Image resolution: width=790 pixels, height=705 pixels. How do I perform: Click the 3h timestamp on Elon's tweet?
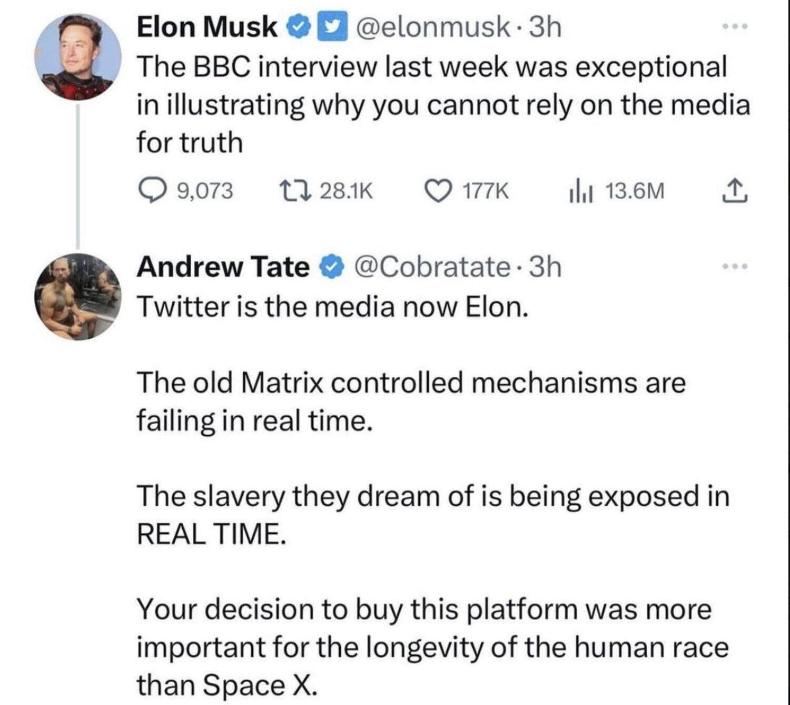(545, 27)
